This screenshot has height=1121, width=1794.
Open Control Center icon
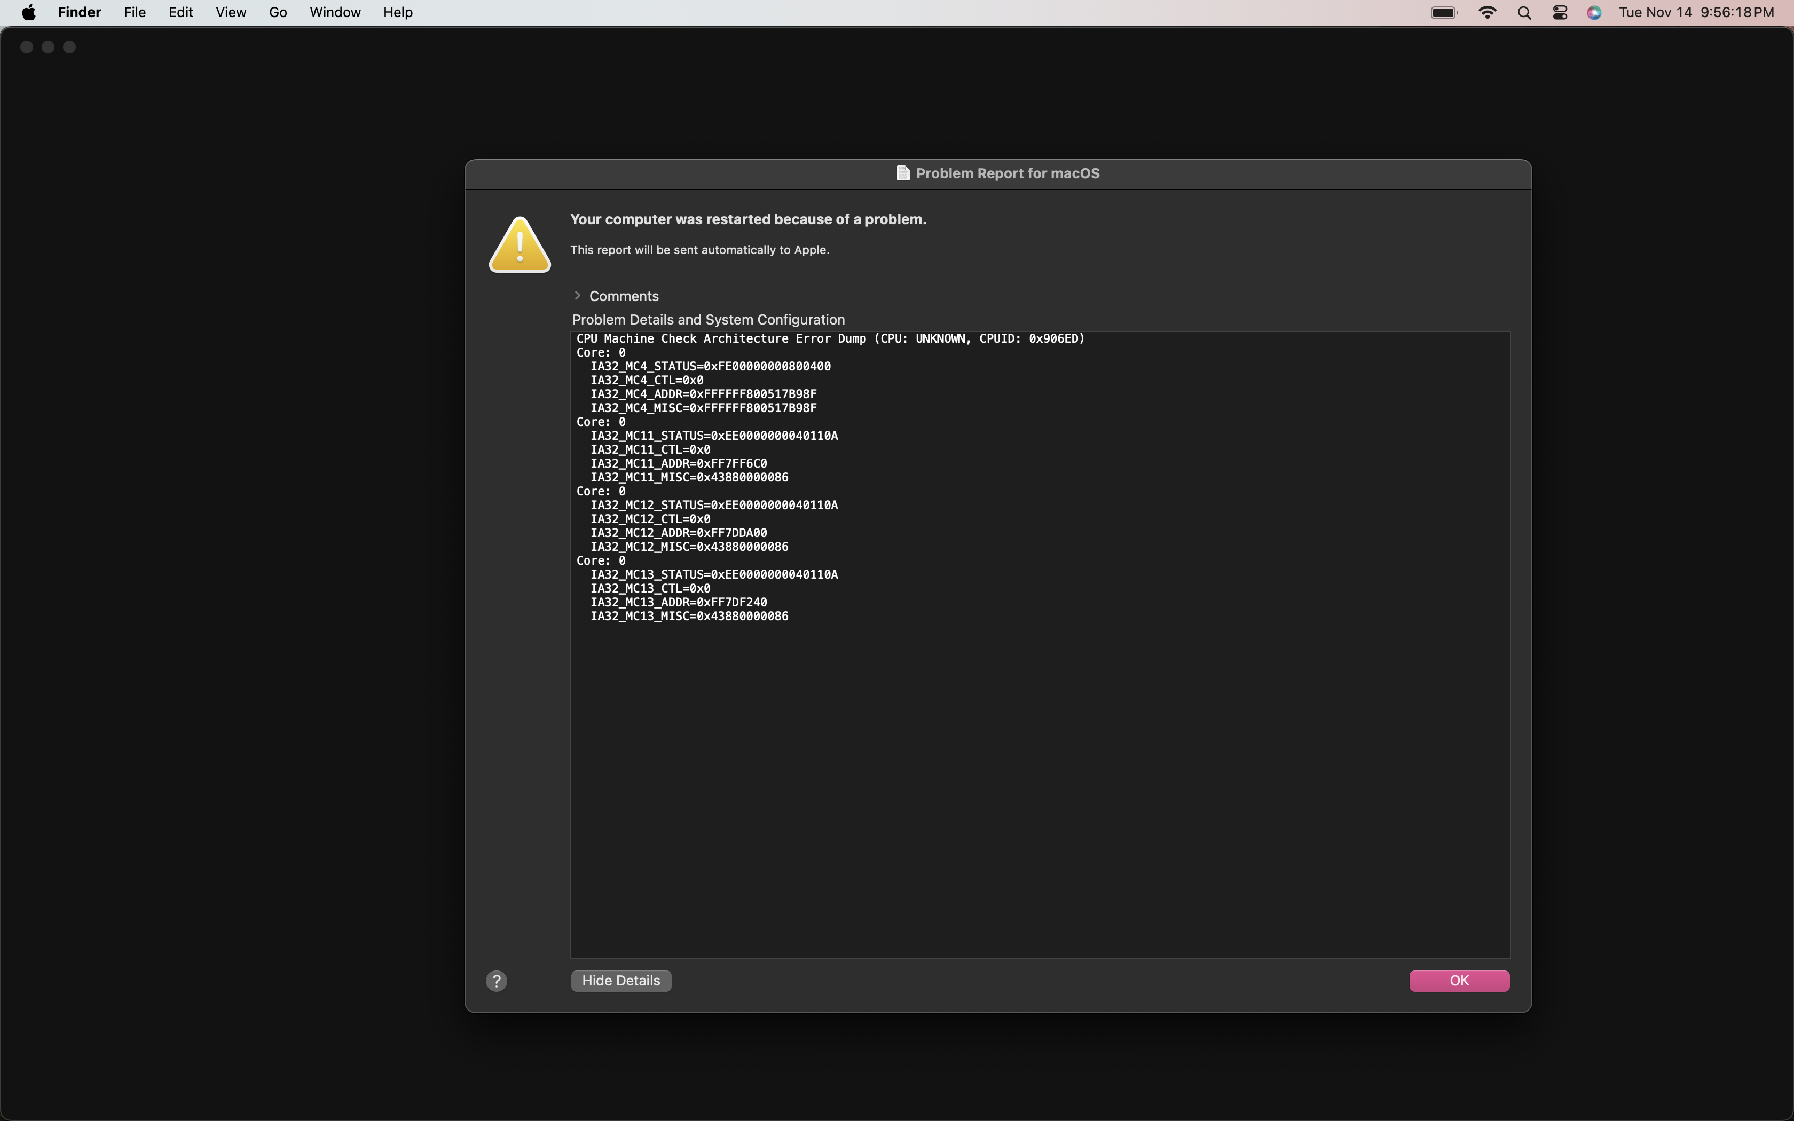tap(1560, 13)
